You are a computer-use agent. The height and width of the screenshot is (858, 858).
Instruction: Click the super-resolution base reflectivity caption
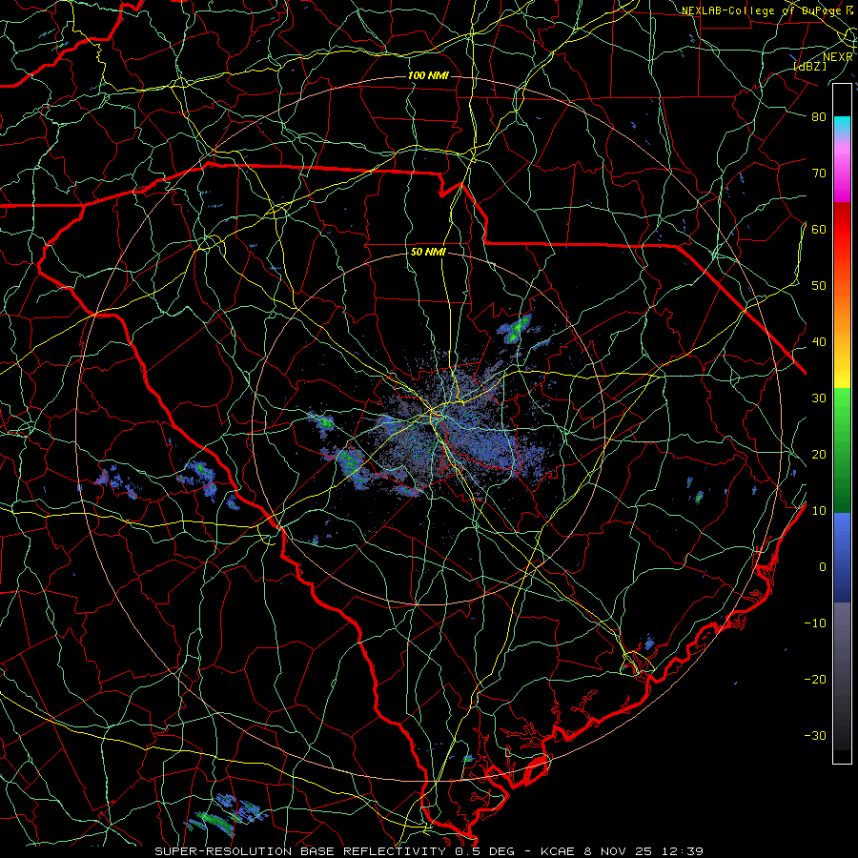(x=428, y=851)
